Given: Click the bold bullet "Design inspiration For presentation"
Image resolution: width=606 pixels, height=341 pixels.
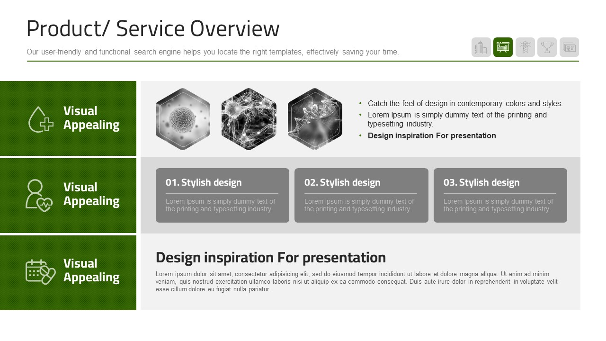Looking at the screenshot, I should tap(432, 135).
